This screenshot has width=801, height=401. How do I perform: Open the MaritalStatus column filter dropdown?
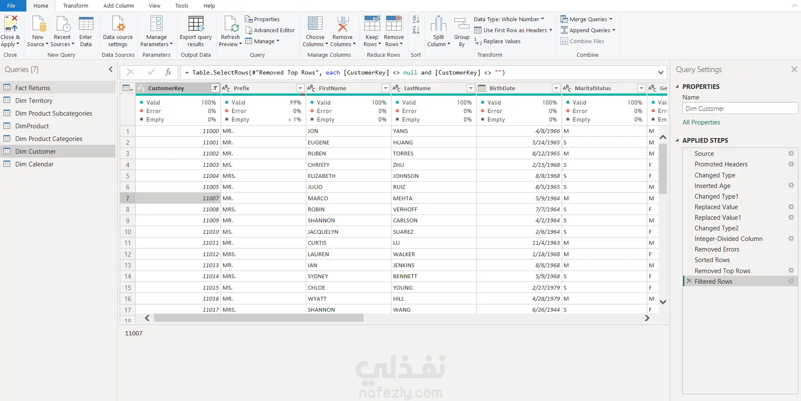(x=641, y=88)
